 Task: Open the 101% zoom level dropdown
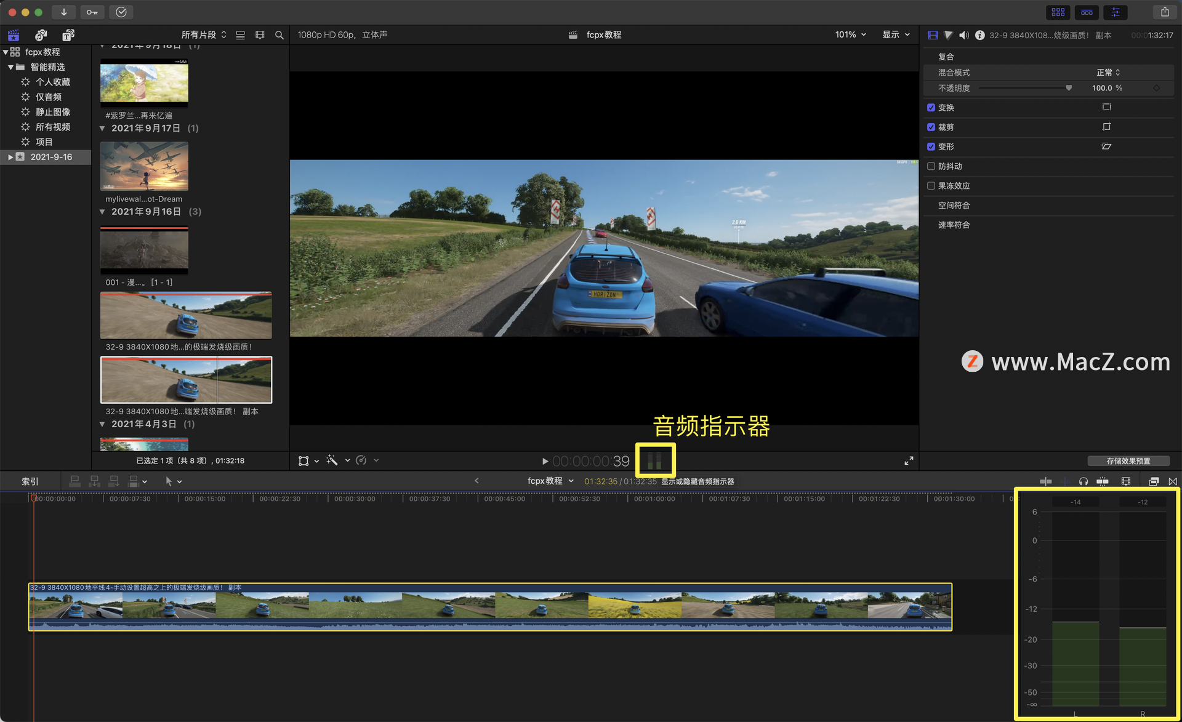point(850,34)
